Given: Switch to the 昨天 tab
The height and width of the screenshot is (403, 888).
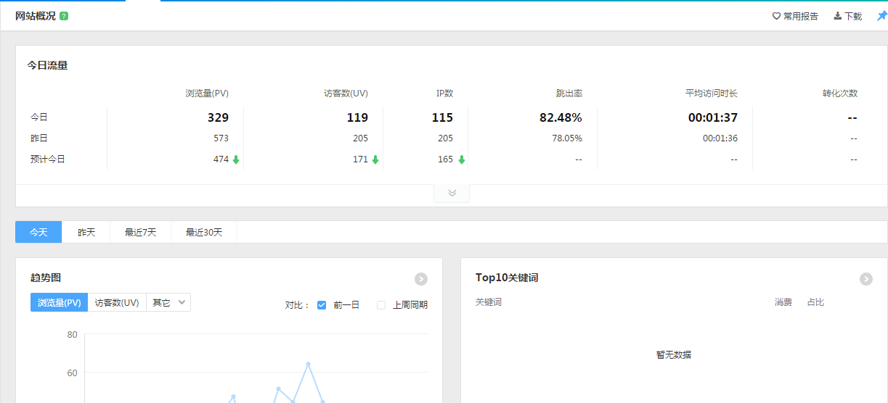Looking at the screenshot, I should coord(86,232).
